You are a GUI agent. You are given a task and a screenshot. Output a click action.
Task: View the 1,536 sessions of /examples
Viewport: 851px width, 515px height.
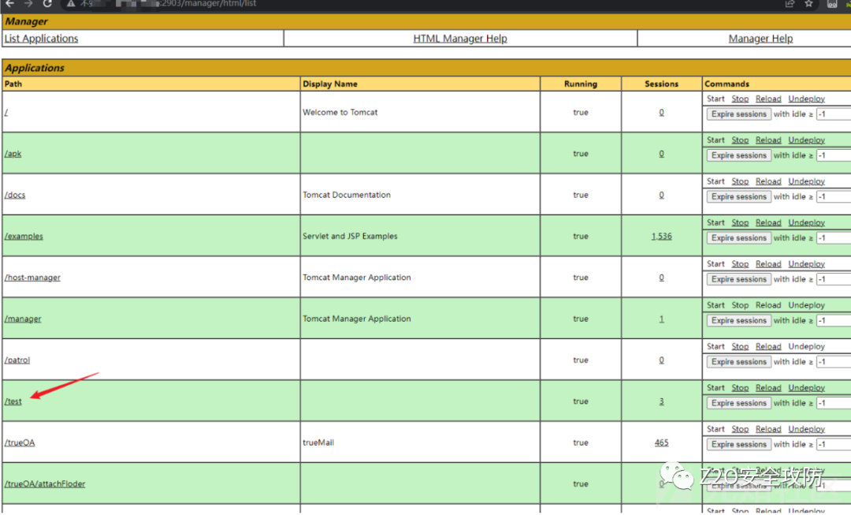(x=662, y=237)
